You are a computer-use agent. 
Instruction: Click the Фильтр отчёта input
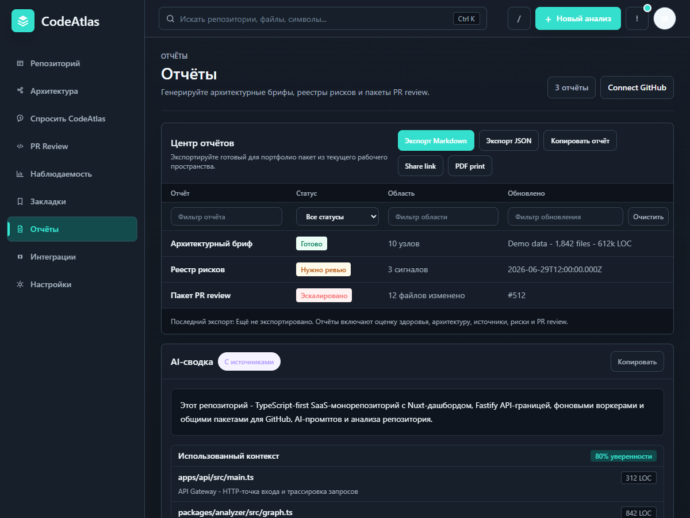click(x=227, y=216)
